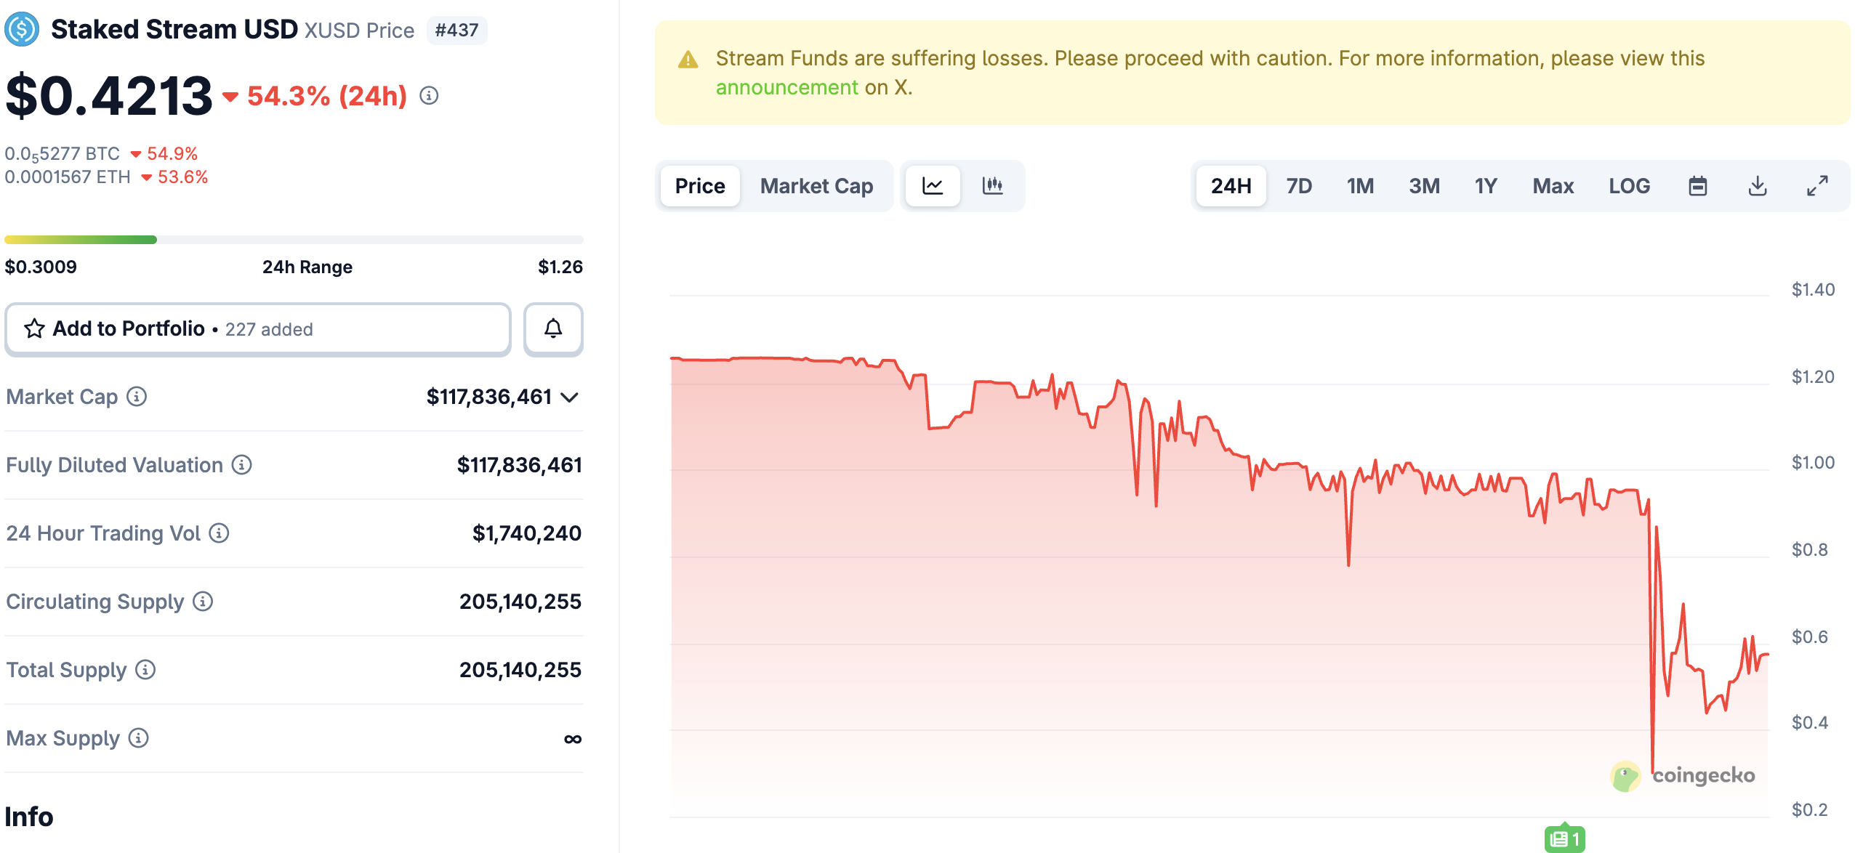Switch chart to candlestick view

[993, 186]
